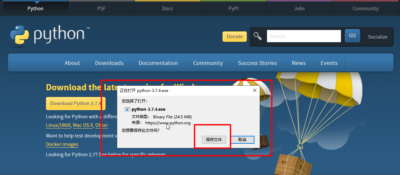Click the GO search button
This screenshot has width=400, height=175.
(x=352, y=36)
